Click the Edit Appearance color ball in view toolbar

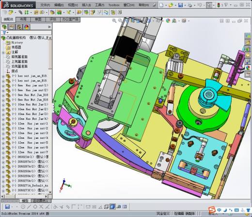coord(168,21)
